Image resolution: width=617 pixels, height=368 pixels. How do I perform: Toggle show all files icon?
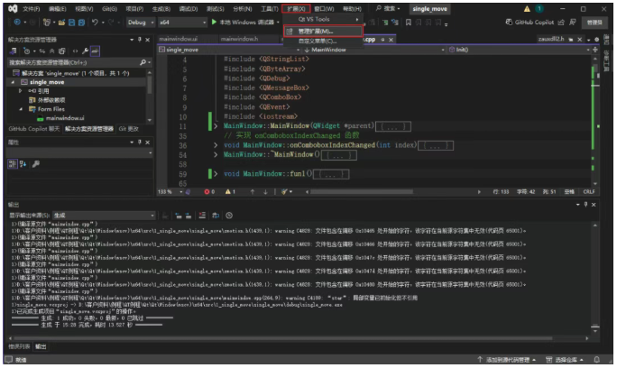[x=61, y=51]
